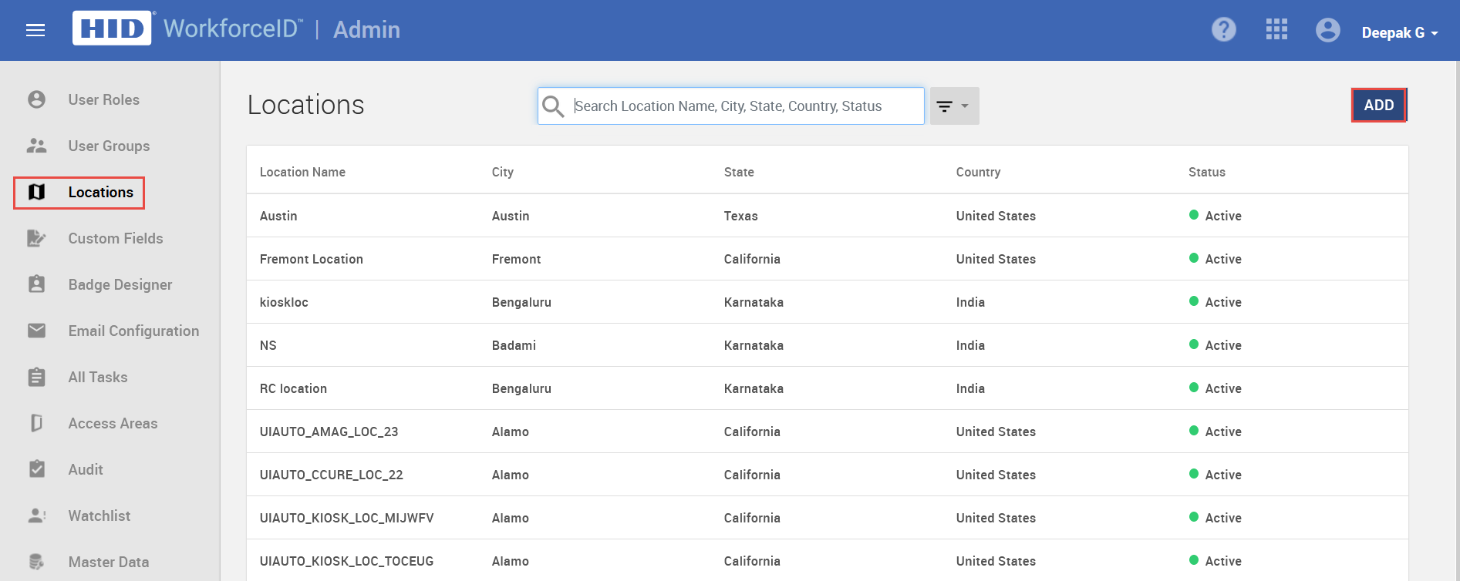The width and height of the screenshot is (1460, 581).
Task: Sort by City column header
Action: point(502,172)
